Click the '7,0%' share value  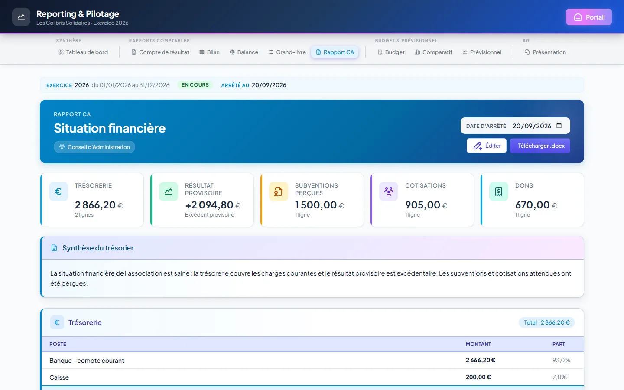[x=559, y=377]
